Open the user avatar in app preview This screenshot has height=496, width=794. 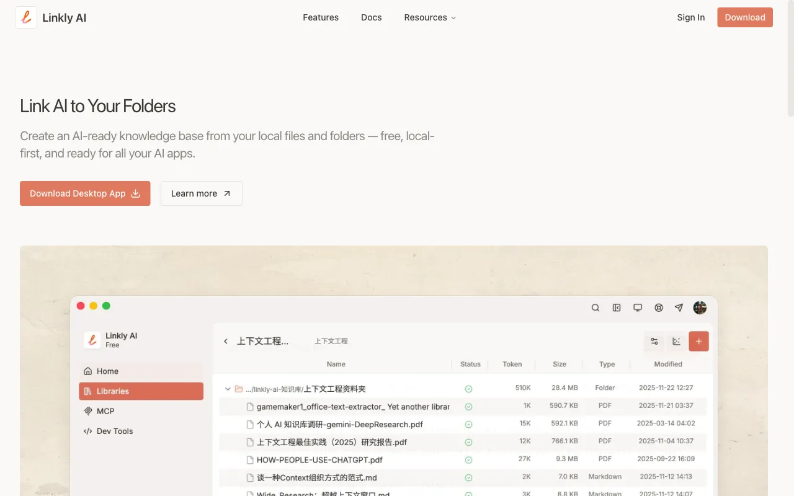700,308
